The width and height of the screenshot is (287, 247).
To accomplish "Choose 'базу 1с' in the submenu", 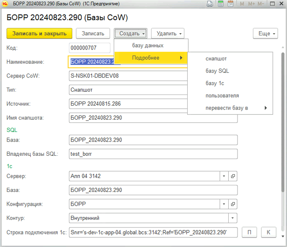I will pyautogui.click(x=230, y=83).
